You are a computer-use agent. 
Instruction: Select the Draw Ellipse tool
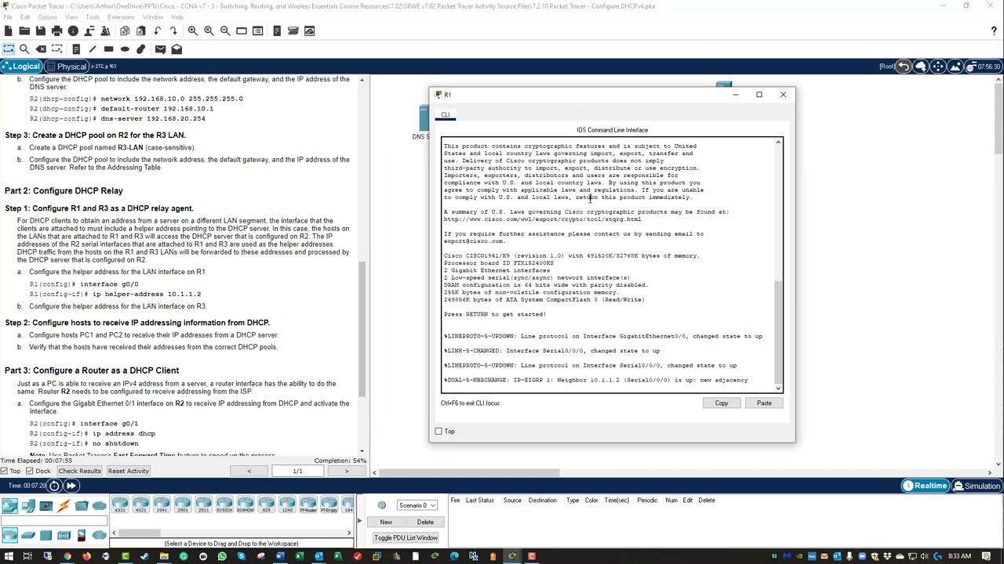(x=125, y=49)
